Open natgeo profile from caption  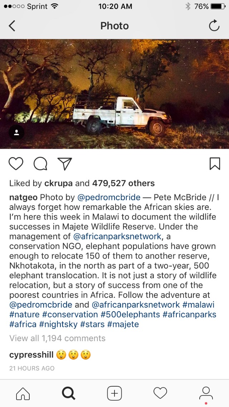(x=23, y=197)
